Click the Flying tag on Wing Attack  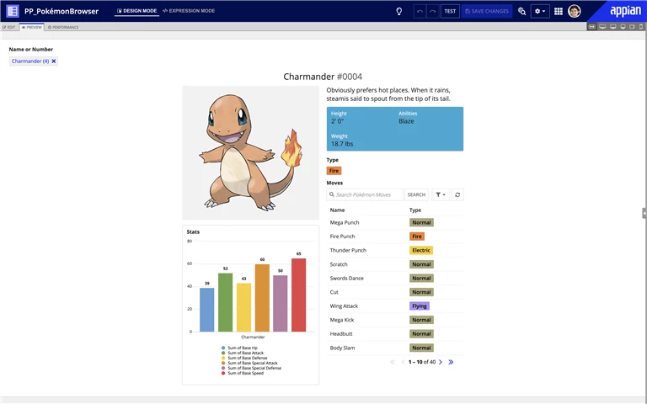point(420,306)
